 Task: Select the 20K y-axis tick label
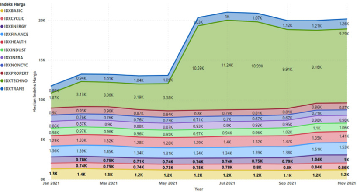coord(42,21)
